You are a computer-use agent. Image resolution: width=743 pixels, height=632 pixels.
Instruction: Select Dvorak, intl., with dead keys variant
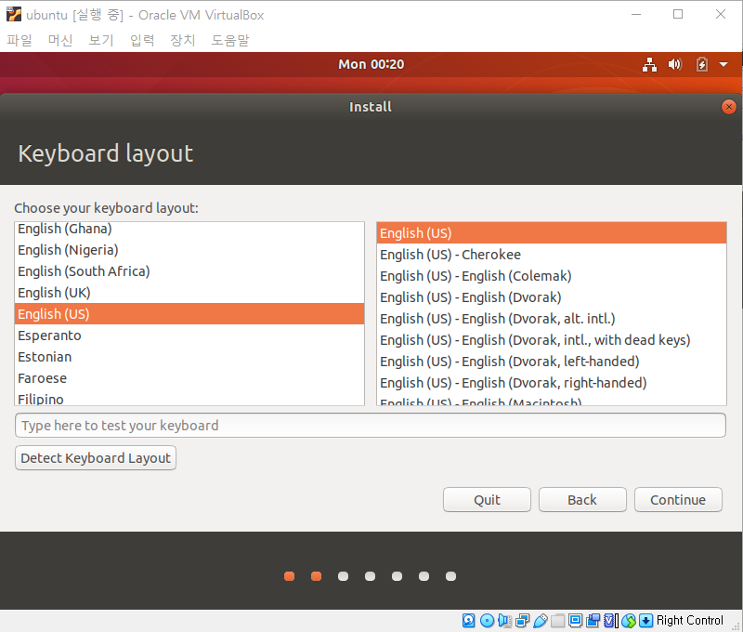[552, 340]
